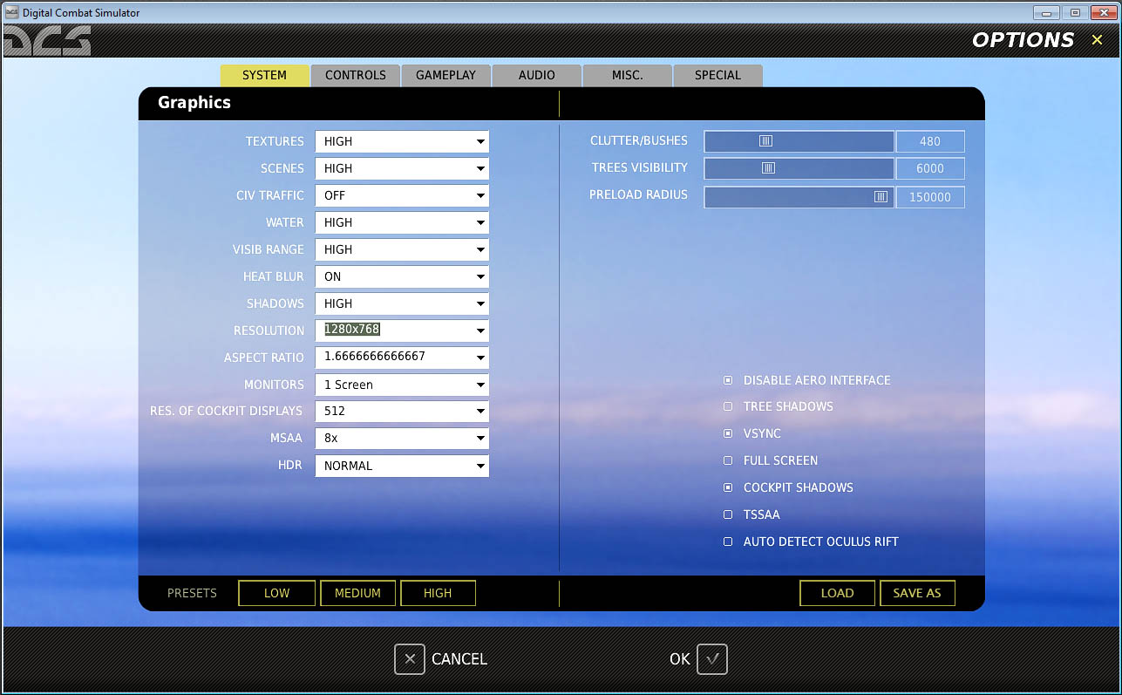Close the Options panel with the yellow X

pos(1097,40)
